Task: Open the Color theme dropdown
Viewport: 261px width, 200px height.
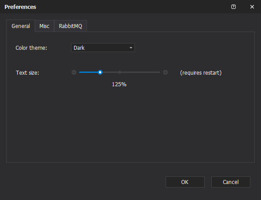Action: click(x=103, y=48)
